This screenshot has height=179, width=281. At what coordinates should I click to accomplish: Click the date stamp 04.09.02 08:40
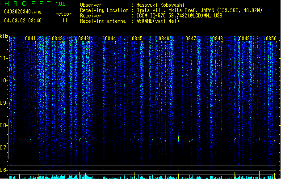pyautogui.click(x=23, y=20)
